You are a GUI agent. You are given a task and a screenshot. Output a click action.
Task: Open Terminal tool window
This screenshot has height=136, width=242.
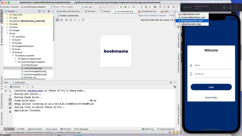(x=66, y=129)
